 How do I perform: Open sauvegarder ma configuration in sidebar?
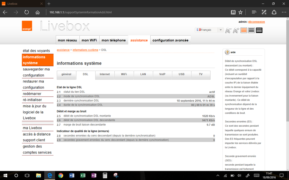(x=38, y=72)
